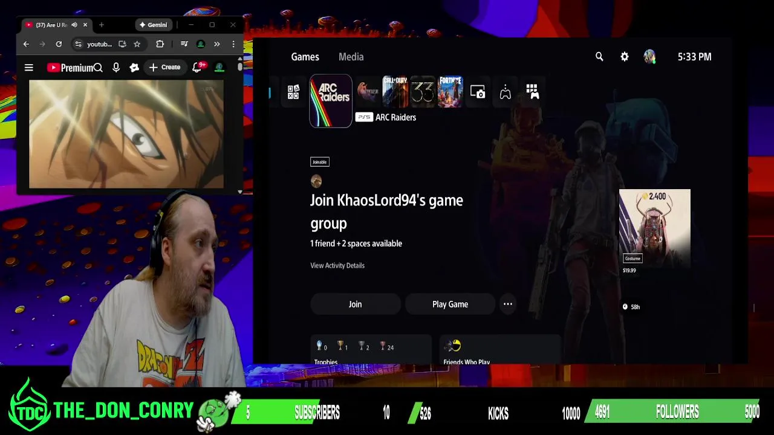The width and height of the screenshot is (774, 435).
Task: Open the three-dots more options button
Action: (508, 304)
